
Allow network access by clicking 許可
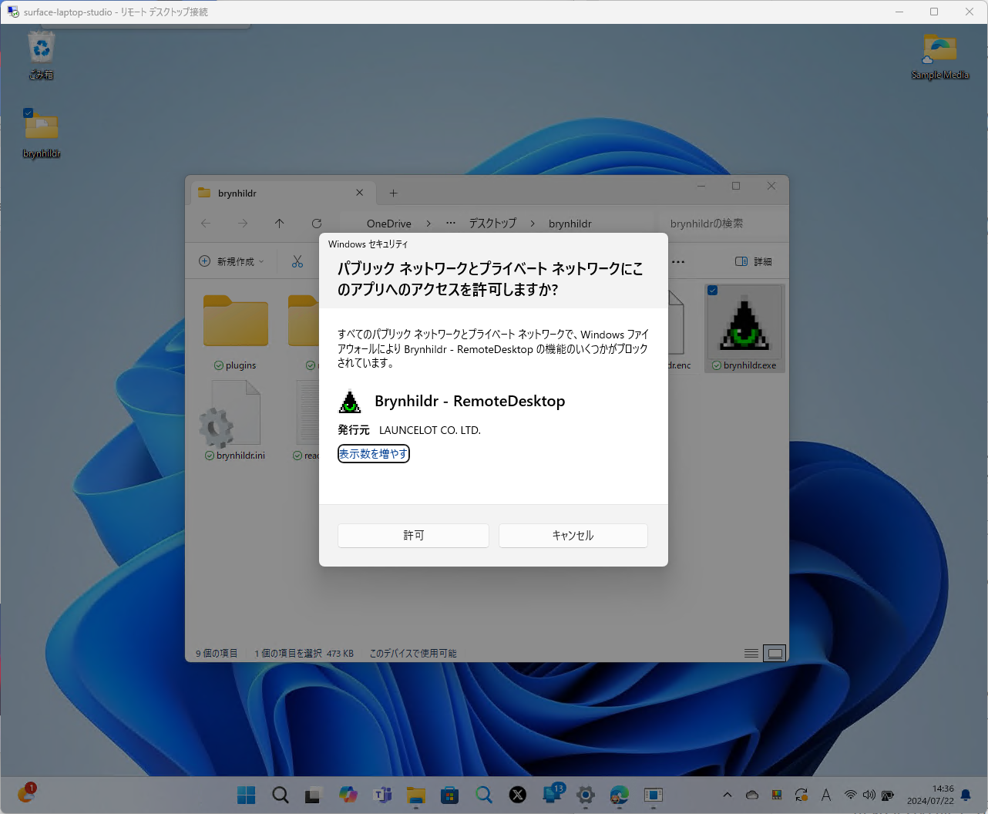point(412,535)
